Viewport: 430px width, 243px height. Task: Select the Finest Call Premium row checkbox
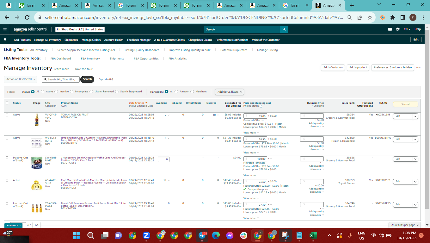pyautogui.click(x=7, y=203)
